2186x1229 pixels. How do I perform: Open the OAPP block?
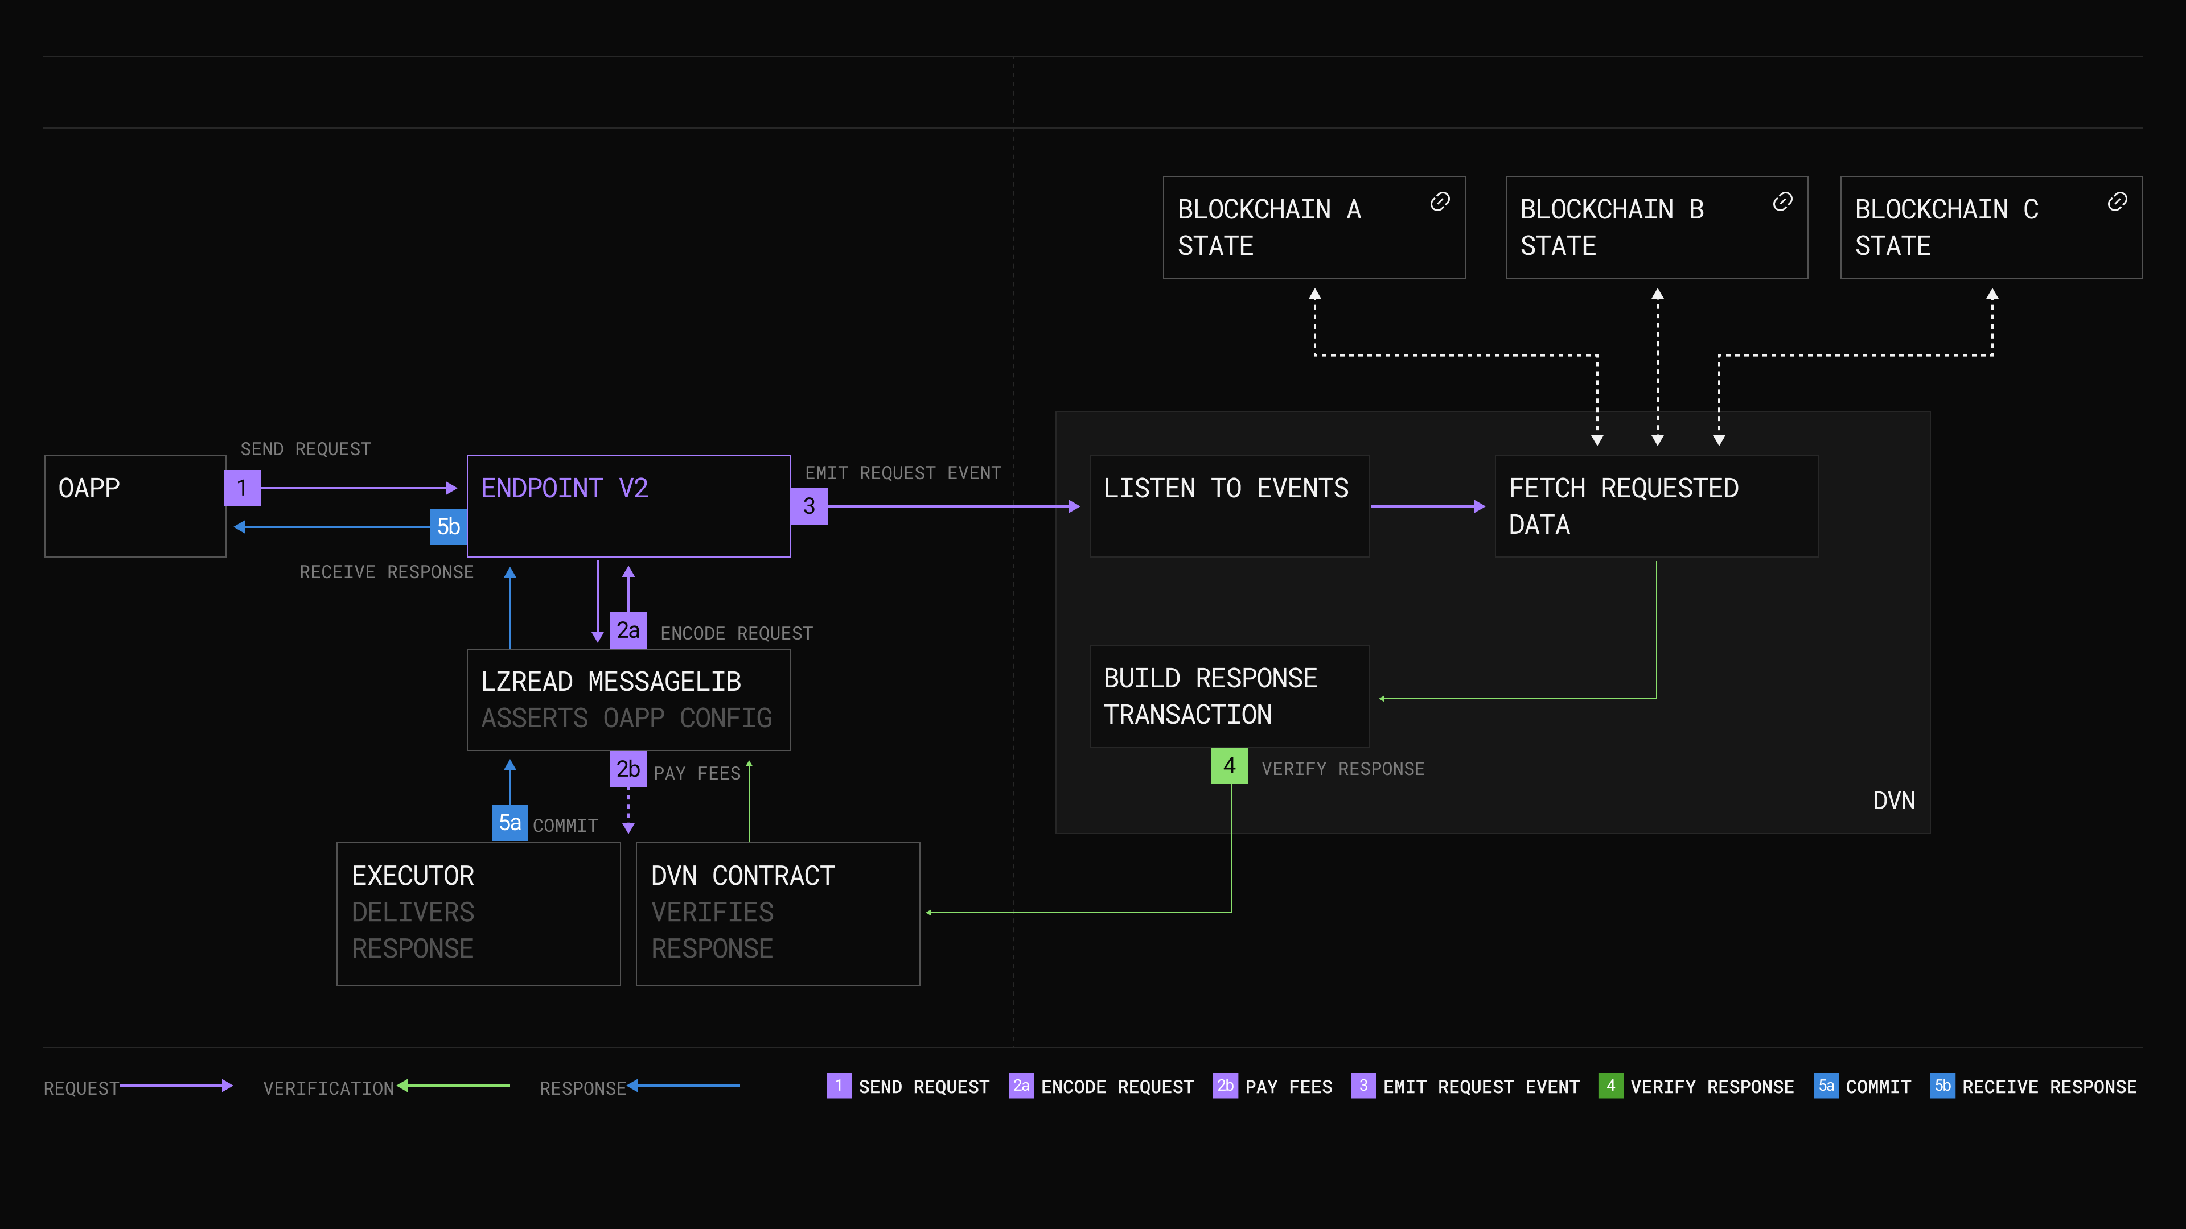135,505
